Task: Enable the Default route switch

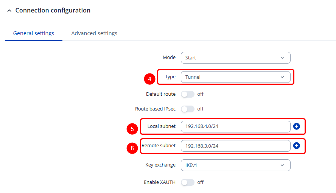Action: [x=188, y=94]
